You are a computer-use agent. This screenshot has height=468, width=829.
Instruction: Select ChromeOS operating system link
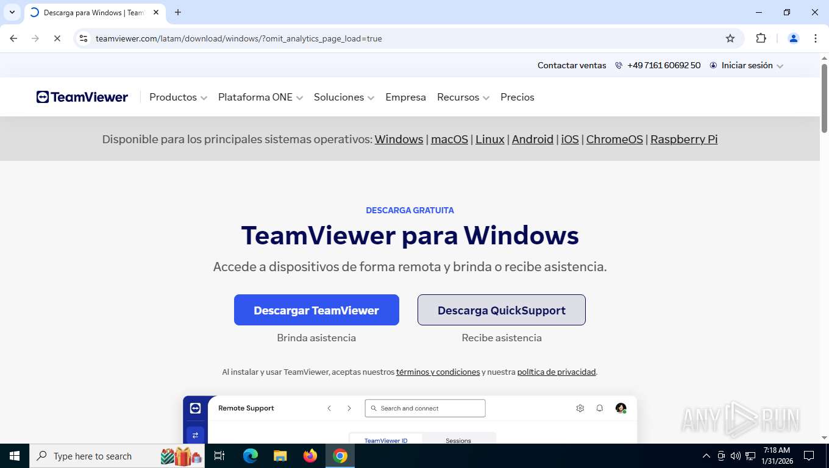(614, 139)
